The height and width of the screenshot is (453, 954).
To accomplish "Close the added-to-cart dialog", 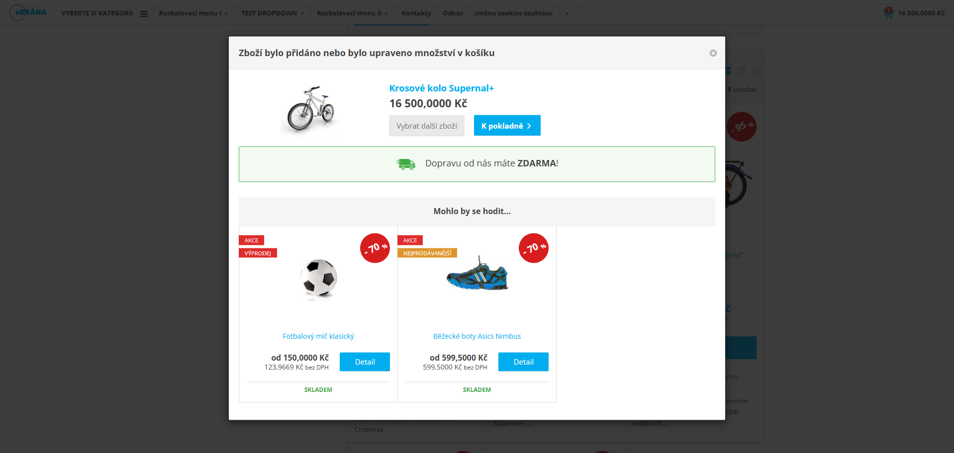I will point(713,53).
